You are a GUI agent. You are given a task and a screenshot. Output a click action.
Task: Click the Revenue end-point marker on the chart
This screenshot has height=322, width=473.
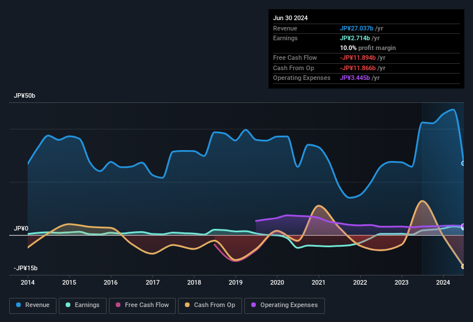point(463,163)
